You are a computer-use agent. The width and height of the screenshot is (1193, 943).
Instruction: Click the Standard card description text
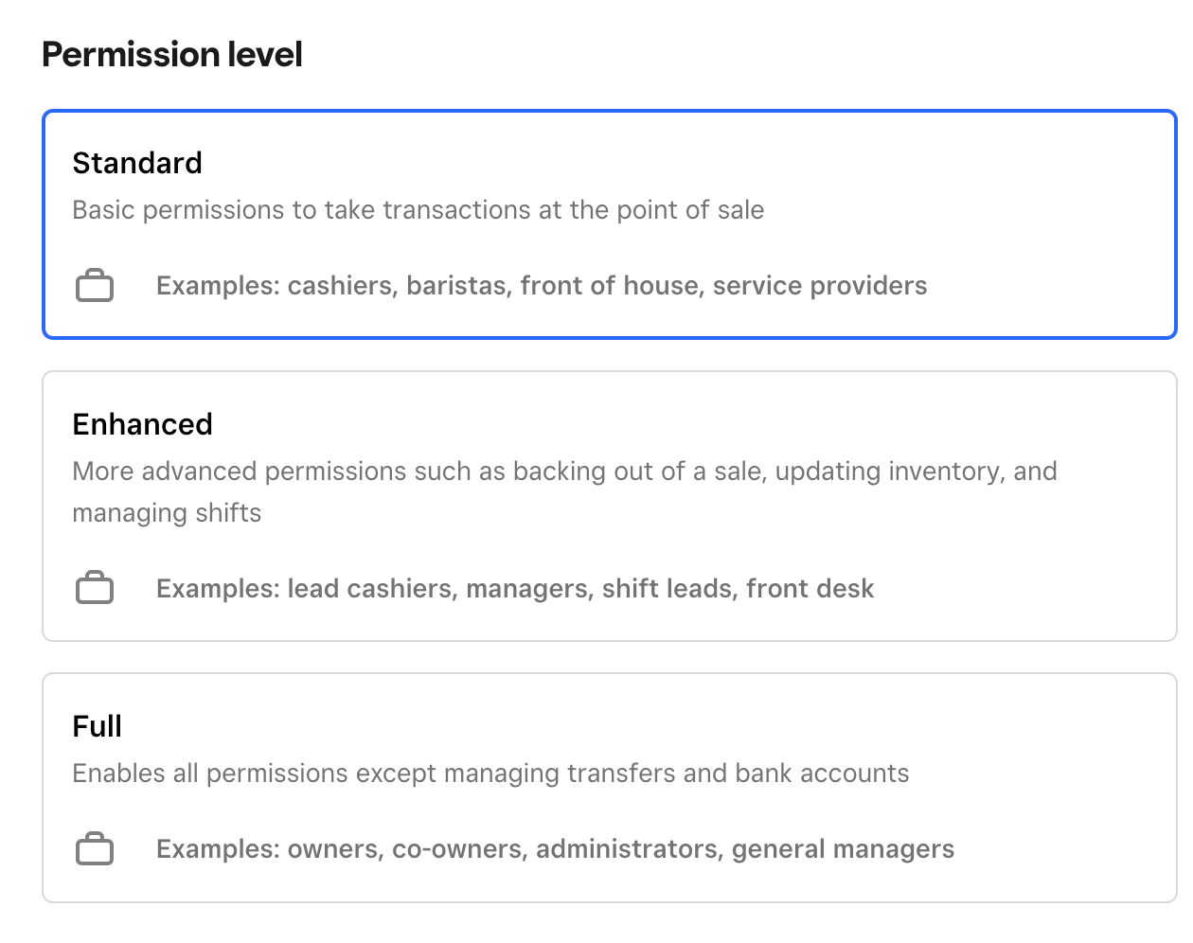tap(418, 209)
